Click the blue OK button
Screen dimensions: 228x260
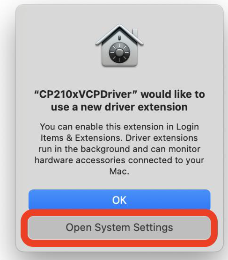(119, 200)
